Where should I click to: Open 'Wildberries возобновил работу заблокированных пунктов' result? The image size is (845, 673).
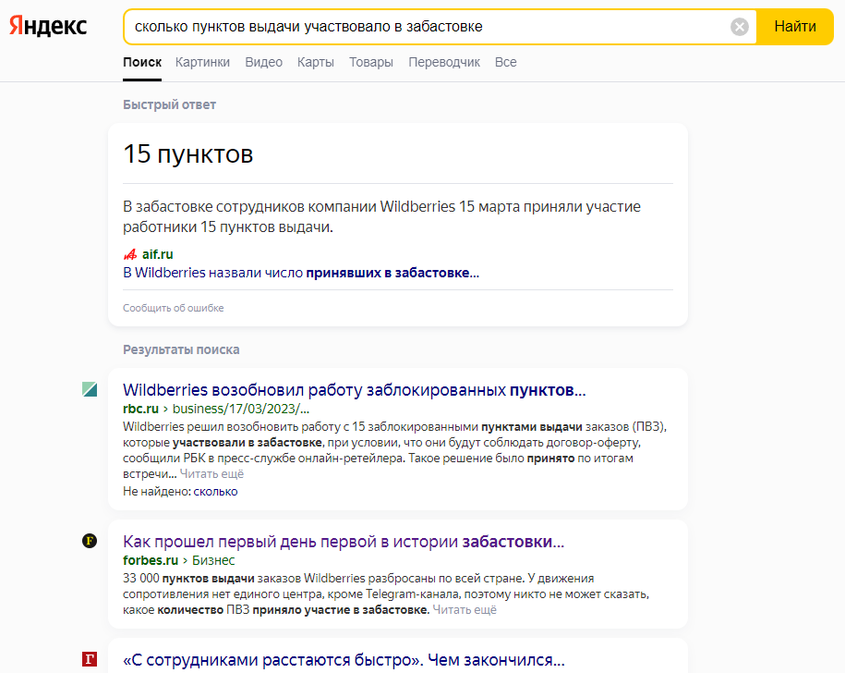tap(354, 389)
